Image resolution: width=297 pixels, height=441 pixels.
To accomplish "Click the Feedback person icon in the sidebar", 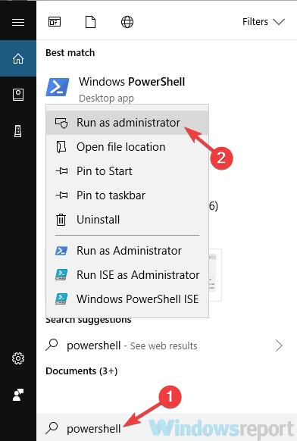I will coord(18,395).
